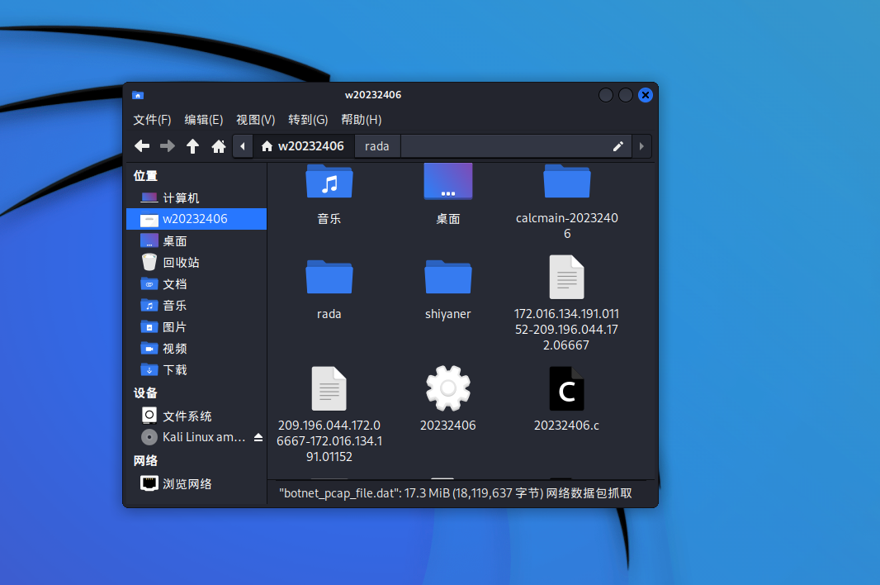Open the 文件(F) menu

(x=152, y=120)
